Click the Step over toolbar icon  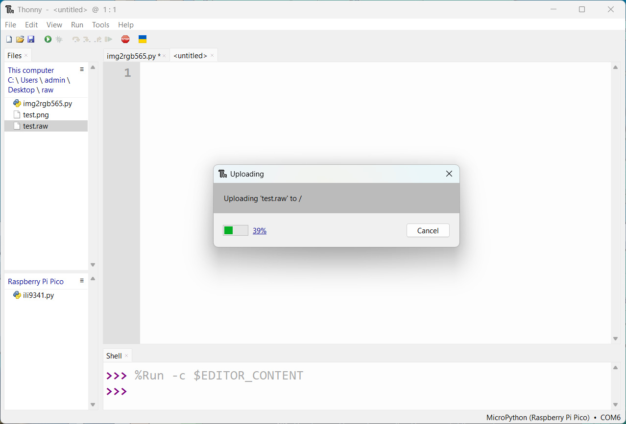coord(76,39)
